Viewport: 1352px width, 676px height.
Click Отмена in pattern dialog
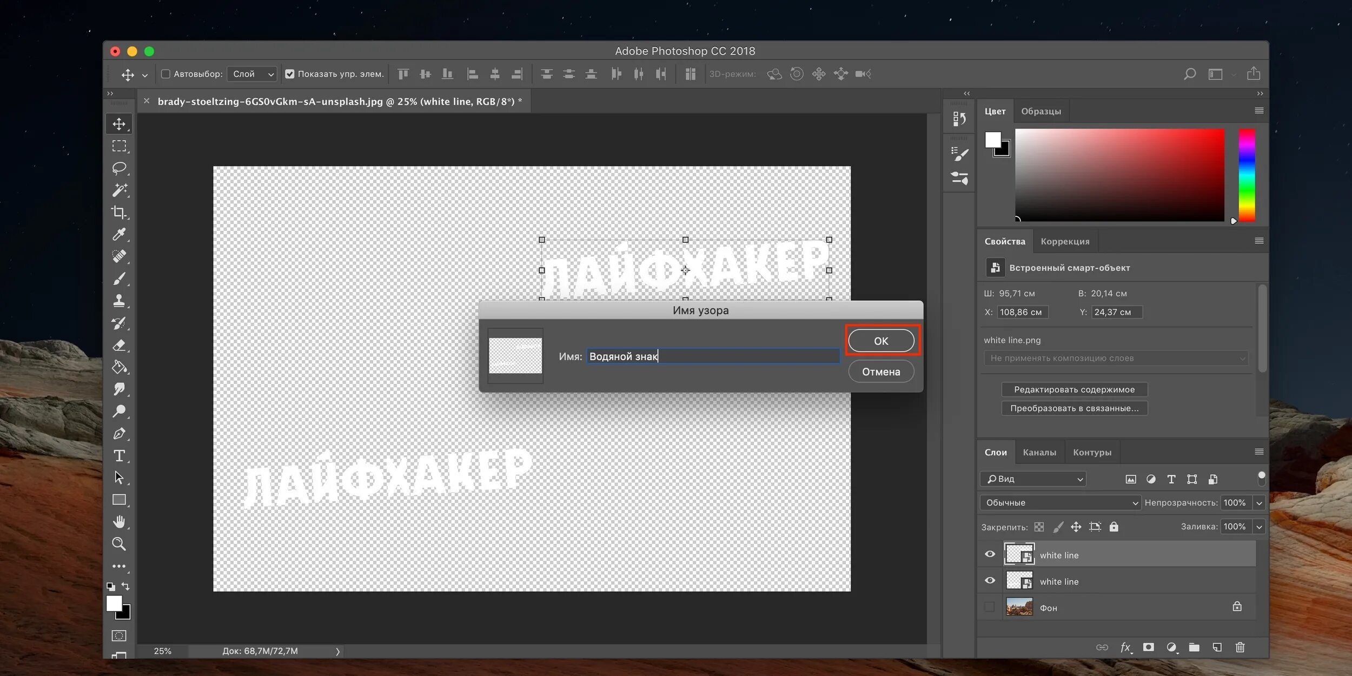point(881,372)
